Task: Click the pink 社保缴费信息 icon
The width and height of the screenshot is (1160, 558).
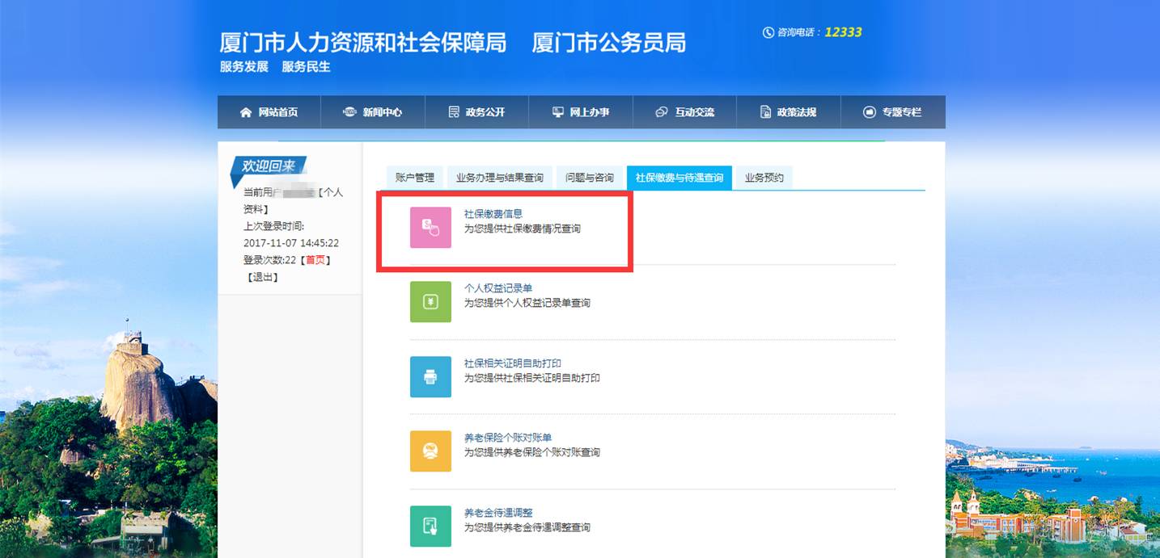Action: [430, 227]
